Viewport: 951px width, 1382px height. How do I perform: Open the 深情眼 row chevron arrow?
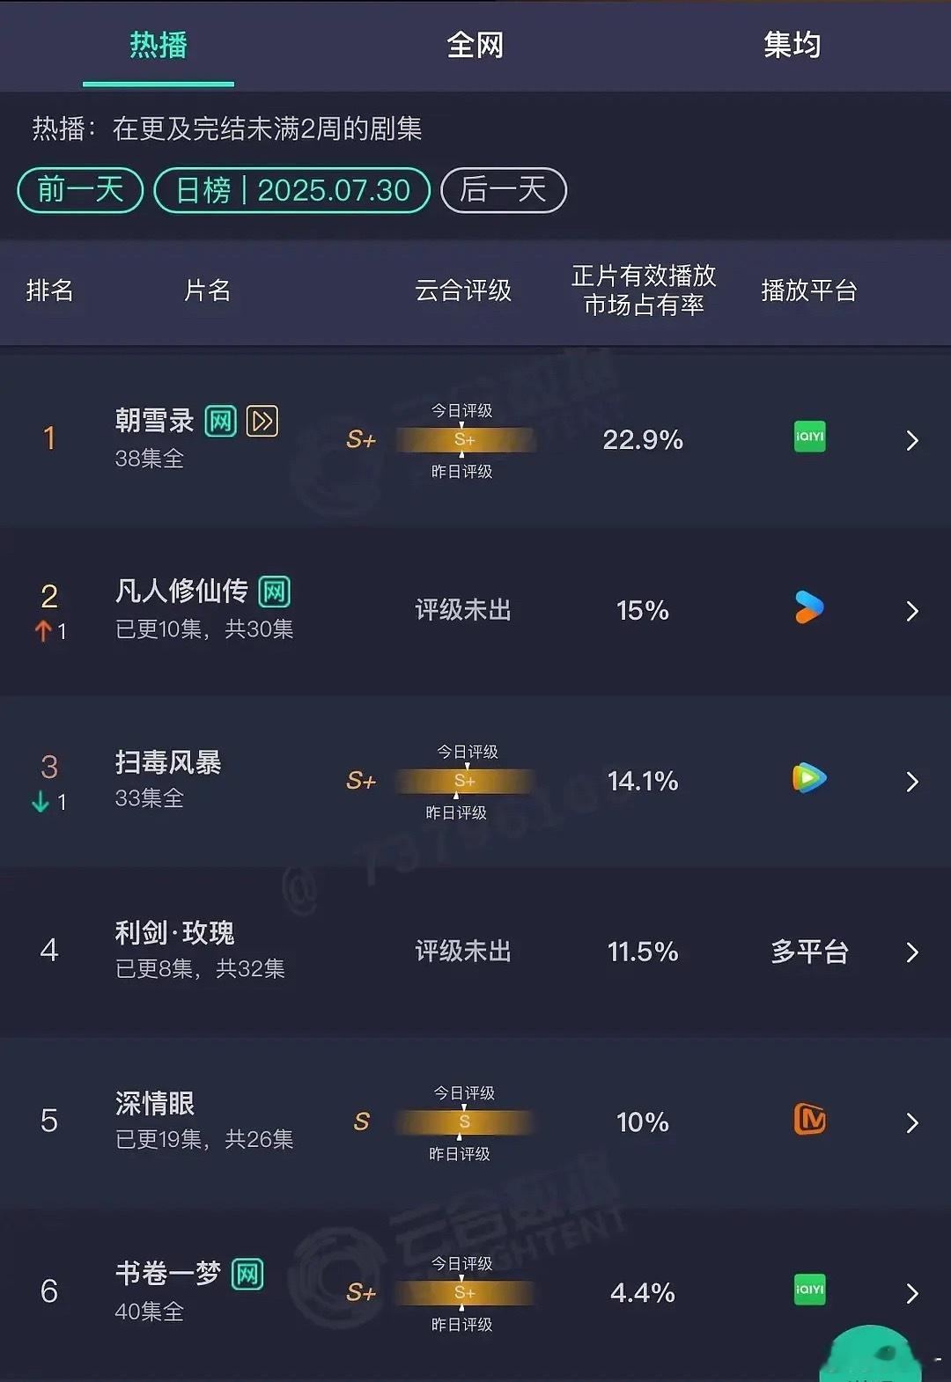pos(912,1123)
